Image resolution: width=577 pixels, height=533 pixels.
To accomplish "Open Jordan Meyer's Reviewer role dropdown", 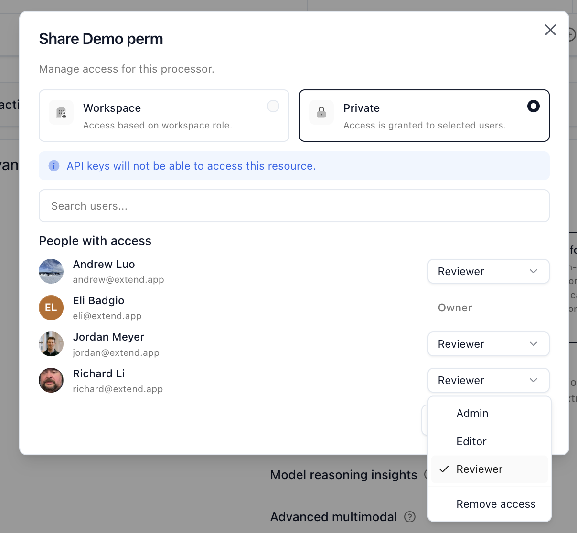I will tap(489, 344).
